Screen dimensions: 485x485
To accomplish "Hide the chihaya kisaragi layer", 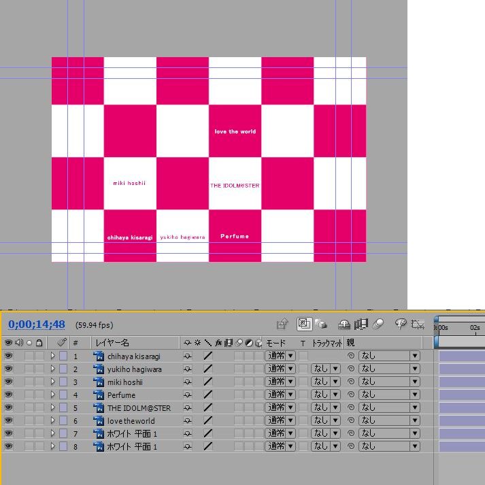I will [x=8, y=356].
